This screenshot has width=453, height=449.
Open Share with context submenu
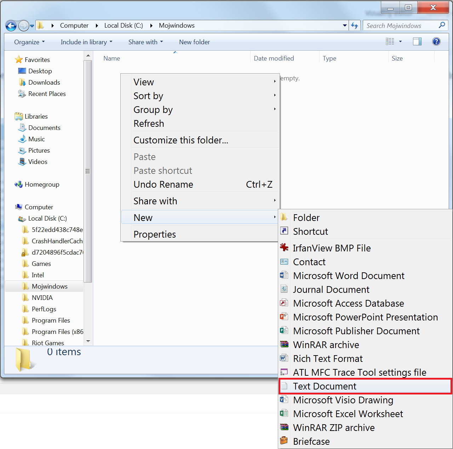200,201
